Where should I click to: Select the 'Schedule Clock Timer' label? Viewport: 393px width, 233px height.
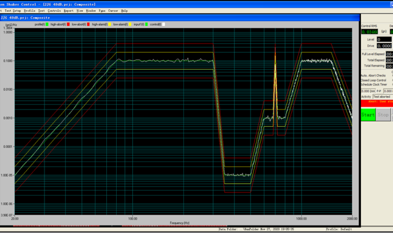pos(374,84)
